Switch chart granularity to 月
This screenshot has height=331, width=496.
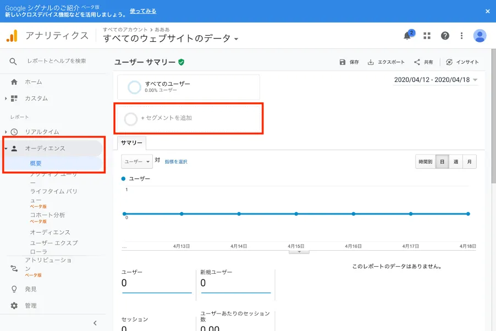coord(470,162)
